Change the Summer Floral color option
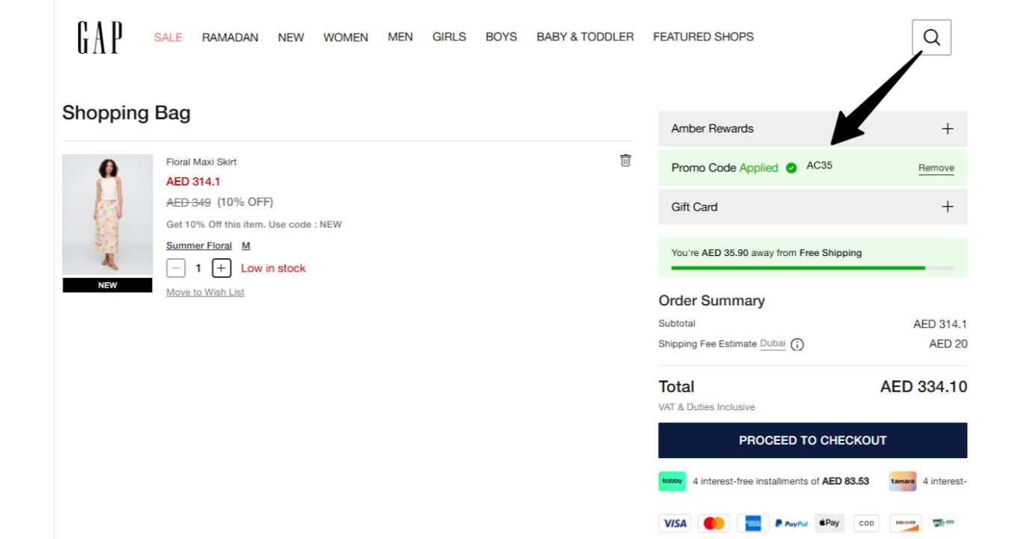This screenshot has width=1024, height=539. click(199, 246)
